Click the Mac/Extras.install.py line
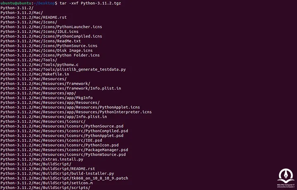 click(x=42, y=159)
